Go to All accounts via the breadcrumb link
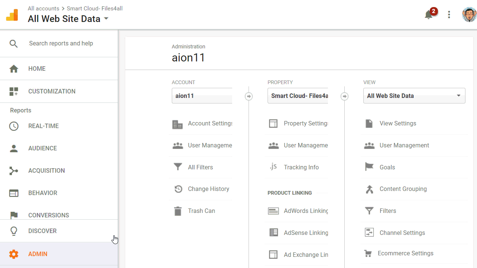The image size is (477, 268). point(43,8)
